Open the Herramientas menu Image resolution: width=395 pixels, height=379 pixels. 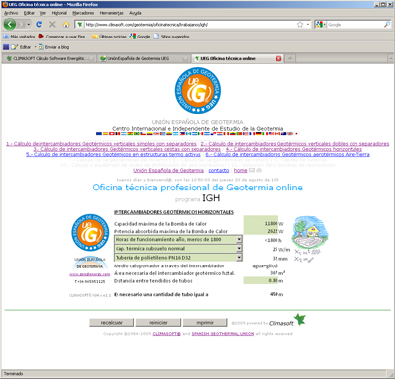(112, 13)
